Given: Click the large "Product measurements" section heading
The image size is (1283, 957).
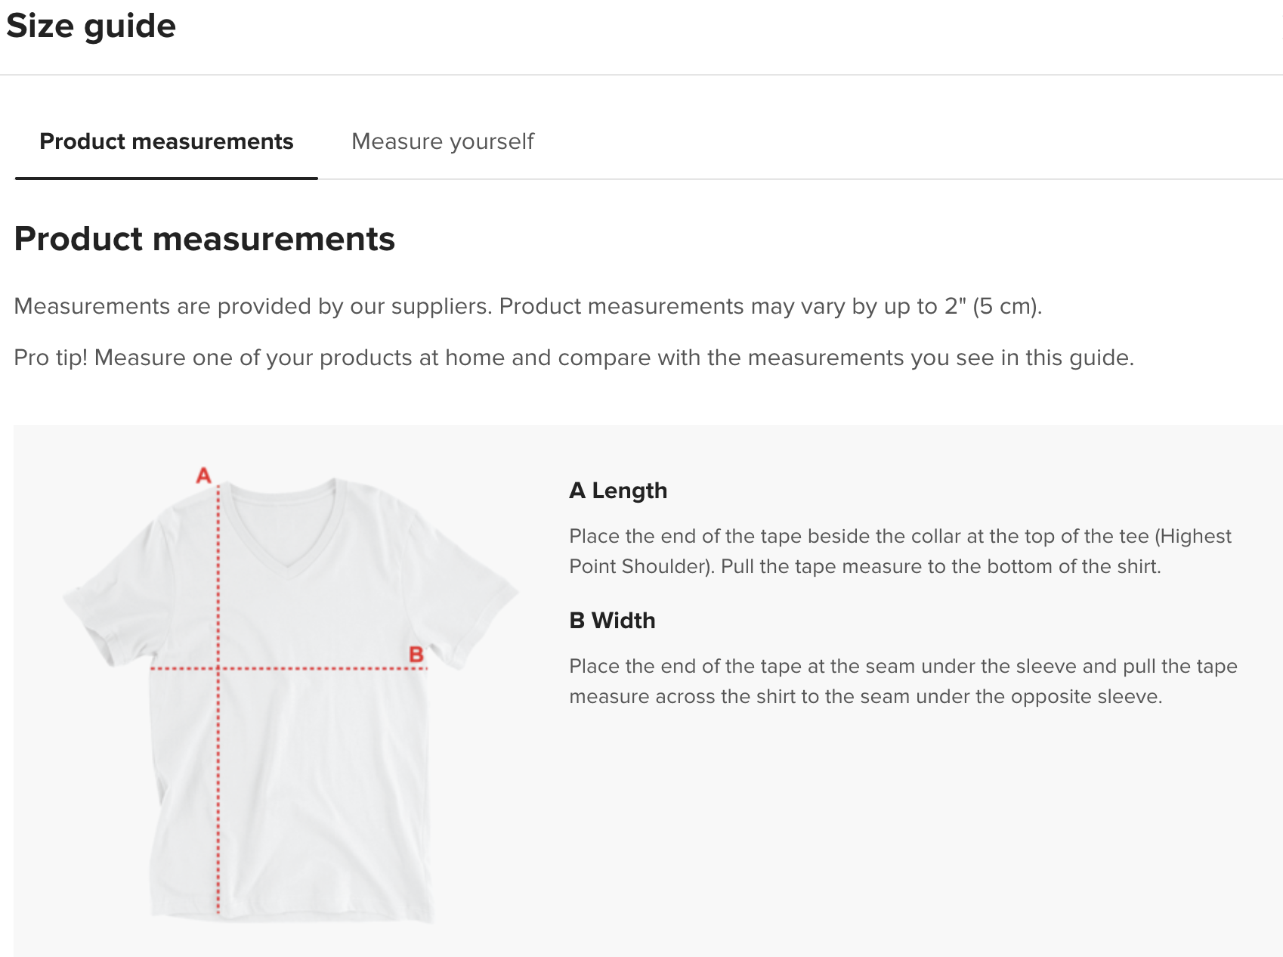Looking at the screenshot, I should [x=204, y=239].
